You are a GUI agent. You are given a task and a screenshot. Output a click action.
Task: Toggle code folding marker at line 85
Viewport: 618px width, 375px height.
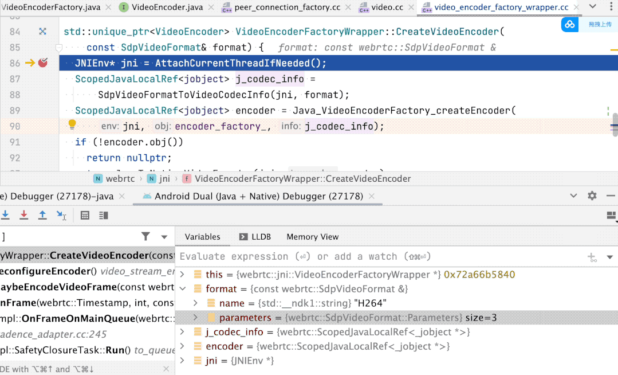tap(58, 48)
